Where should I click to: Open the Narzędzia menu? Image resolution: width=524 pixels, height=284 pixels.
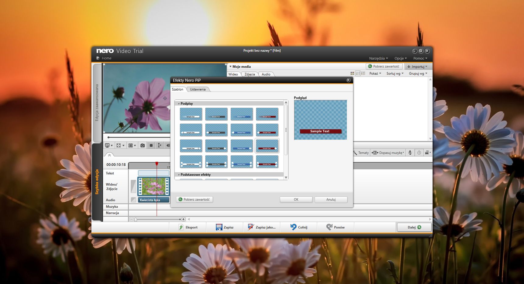click(x=378, y=58)
